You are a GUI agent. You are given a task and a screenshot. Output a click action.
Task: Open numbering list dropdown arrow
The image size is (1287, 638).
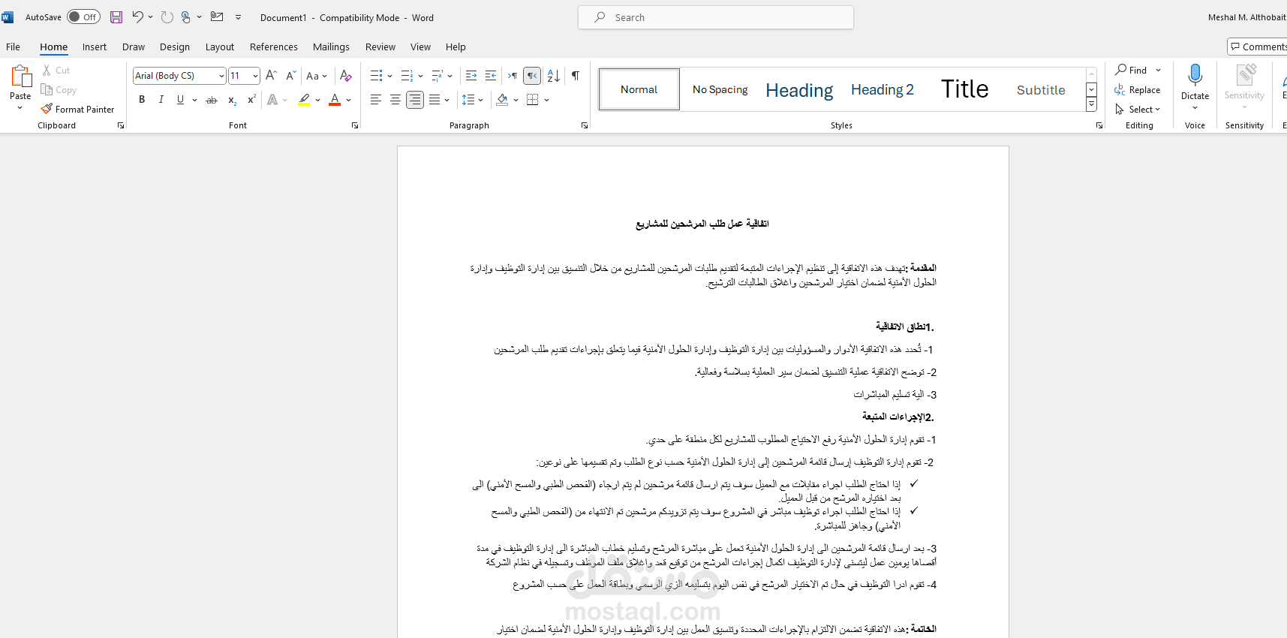click(x=420, y=76)
